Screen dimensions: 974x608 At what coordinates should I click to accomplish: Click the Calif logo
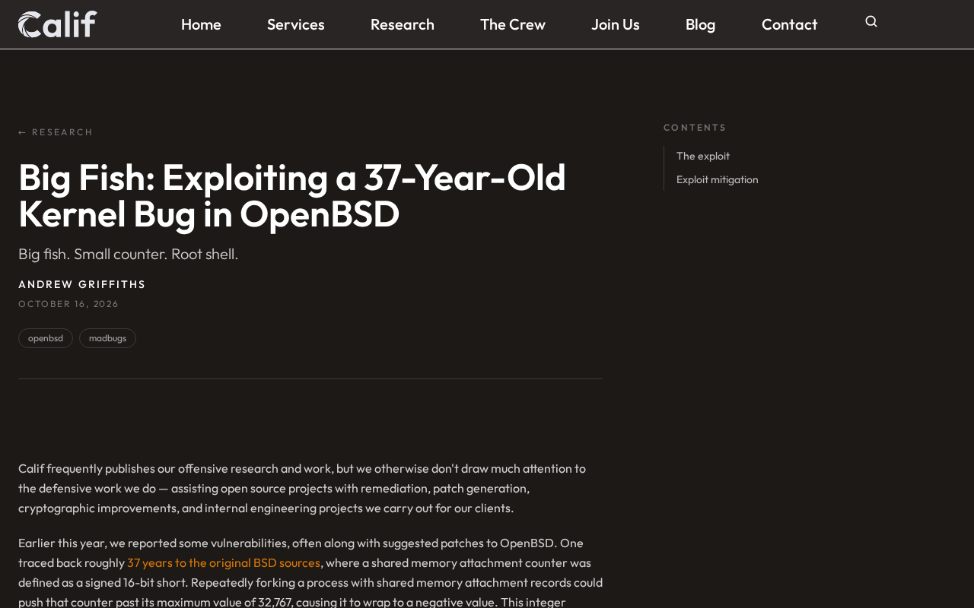(57, 24)
